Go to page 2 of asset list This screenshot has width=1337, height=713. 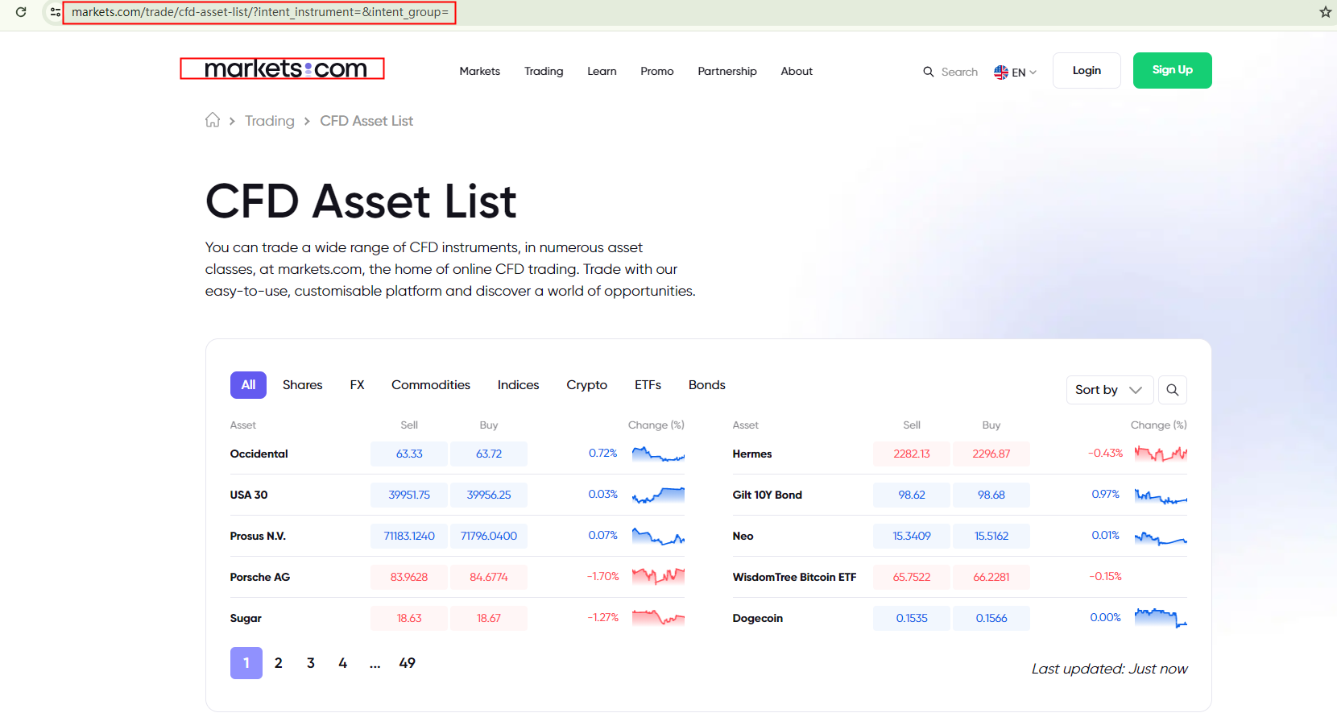coord(279,663)
